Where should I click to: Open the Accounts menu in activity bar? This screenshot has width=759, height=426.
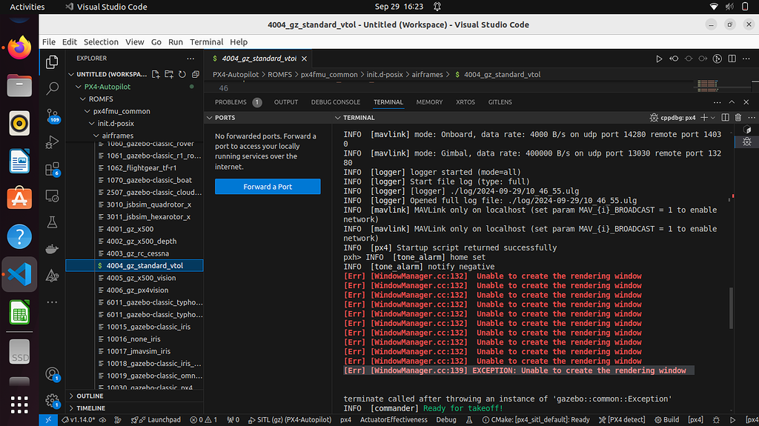52,373
